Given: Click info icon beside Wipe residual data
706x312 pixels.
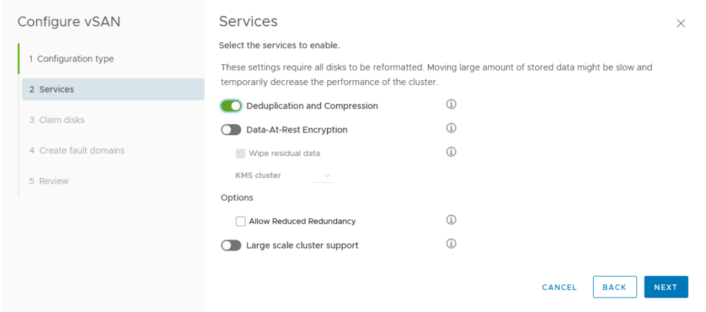Looking at the screenshot, I should click(451, 152).
